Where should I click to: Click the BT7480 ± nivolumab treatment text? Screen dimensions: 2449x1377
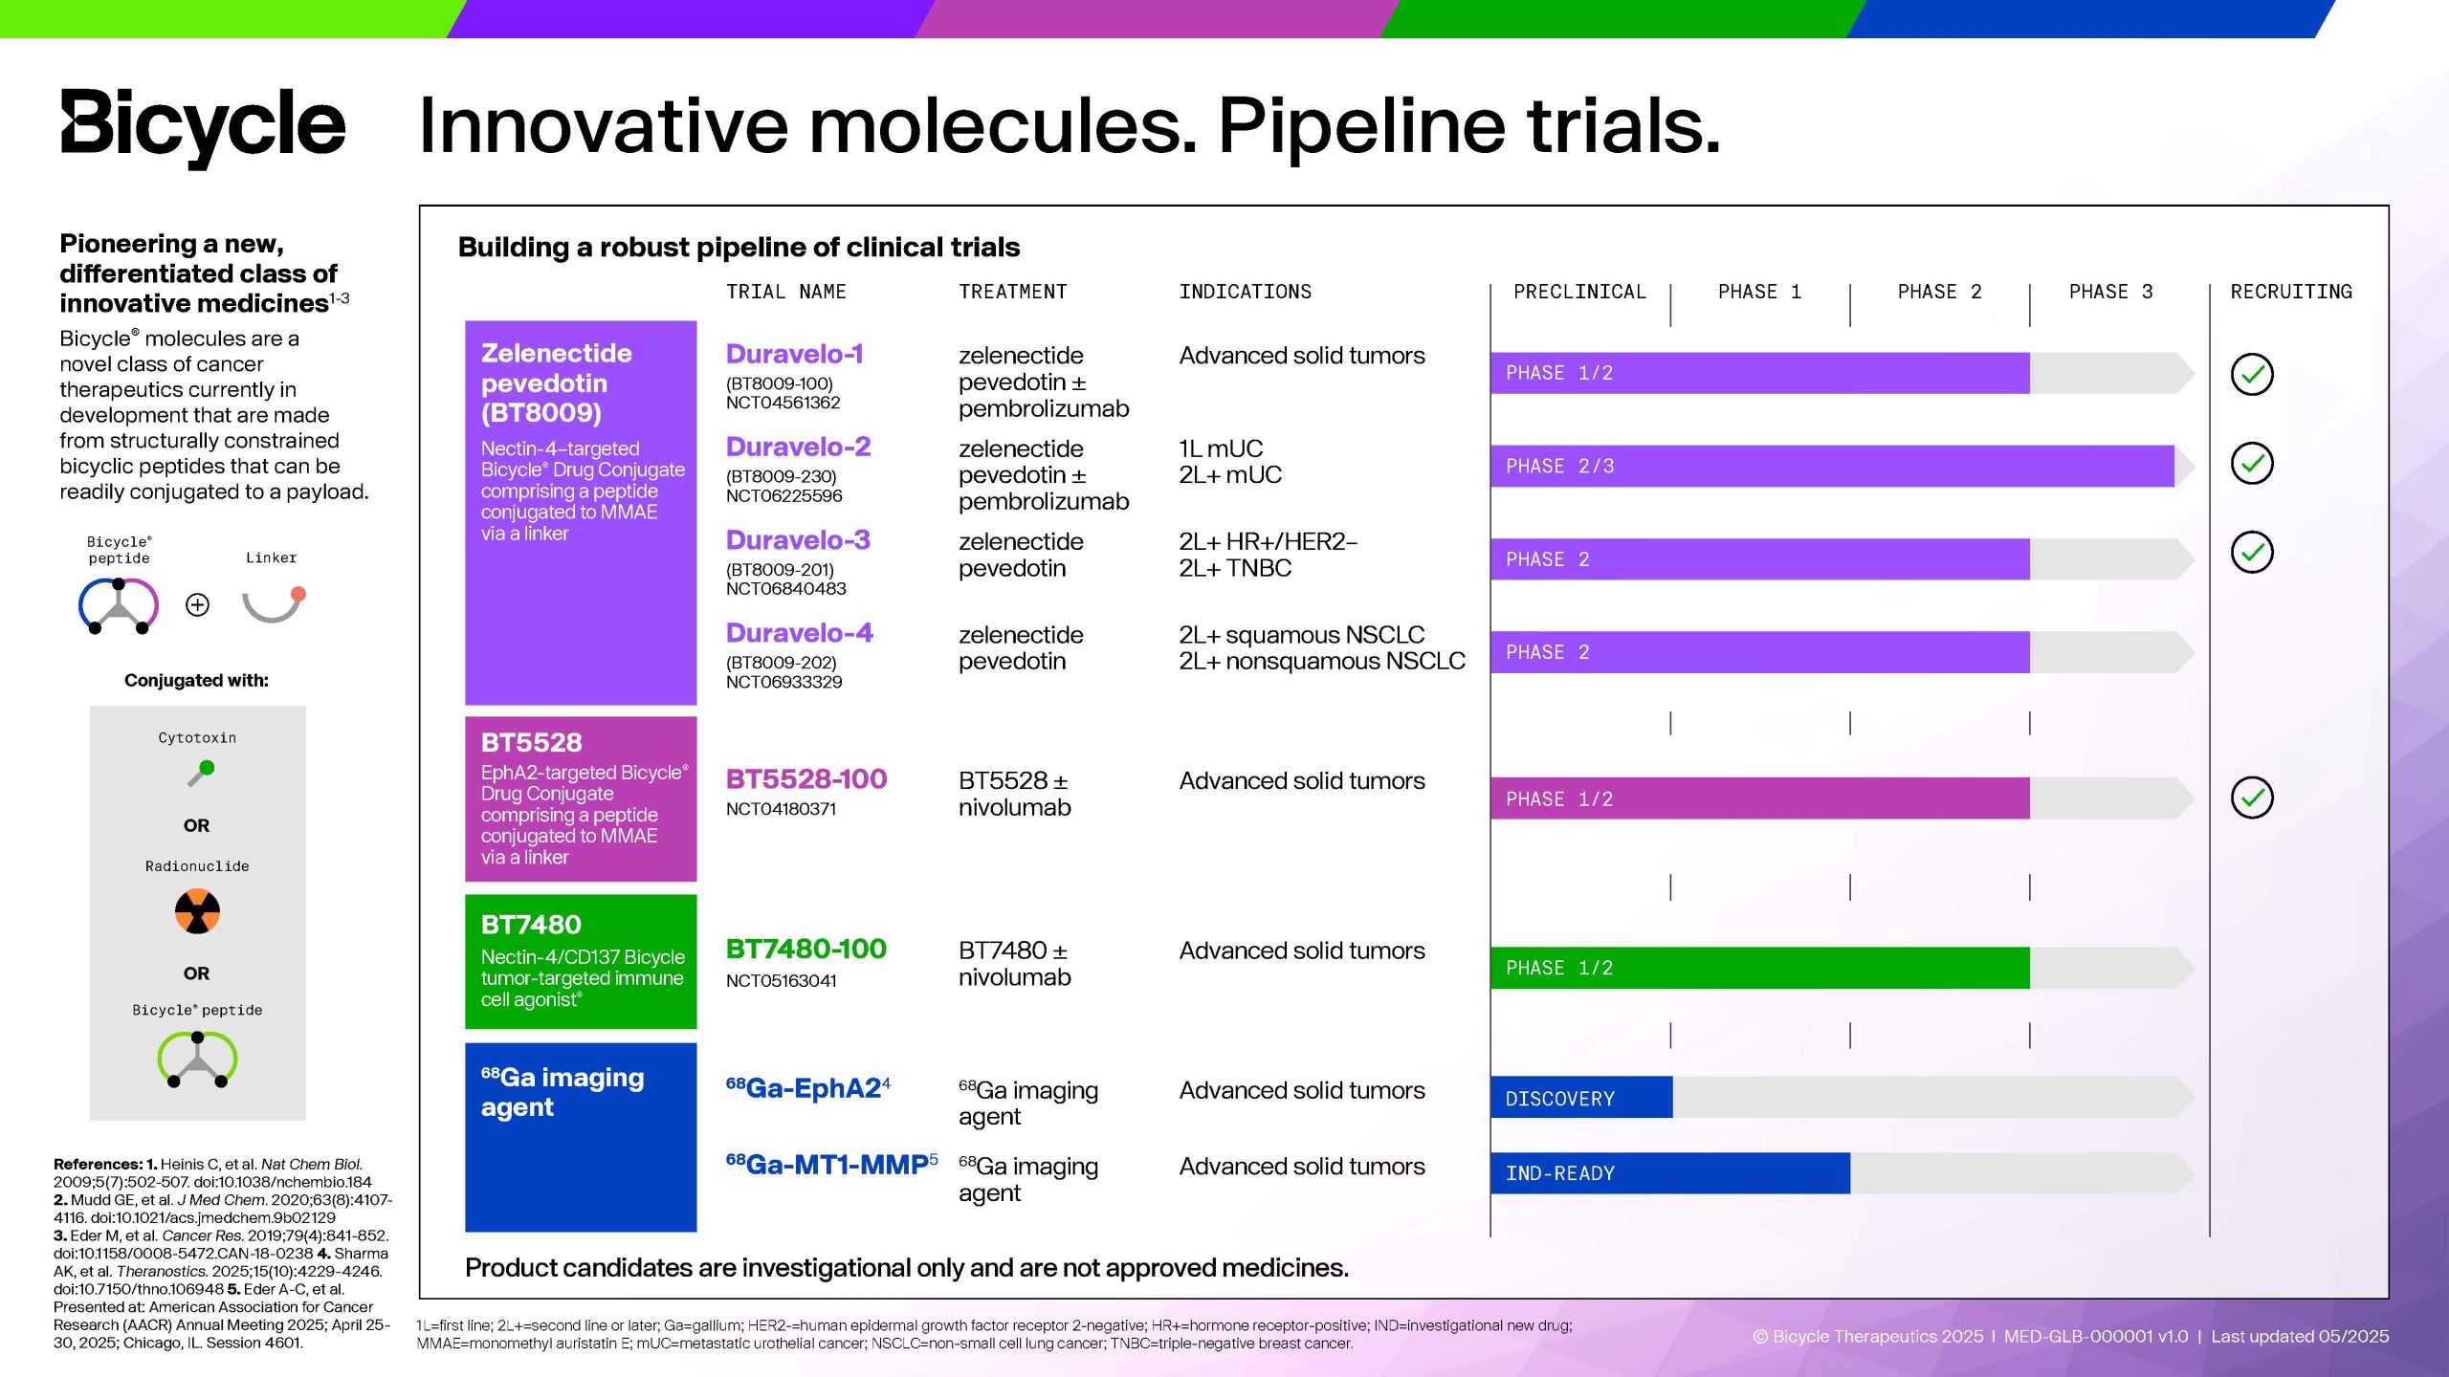[1014, 964]
